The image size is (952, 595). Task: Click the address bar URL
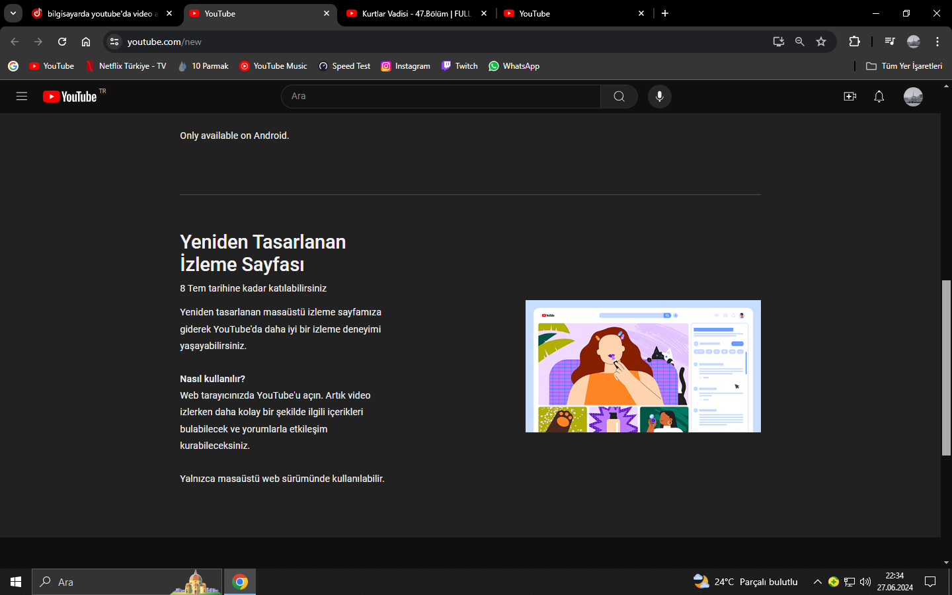pyautogui.click(x=165, y=42)
